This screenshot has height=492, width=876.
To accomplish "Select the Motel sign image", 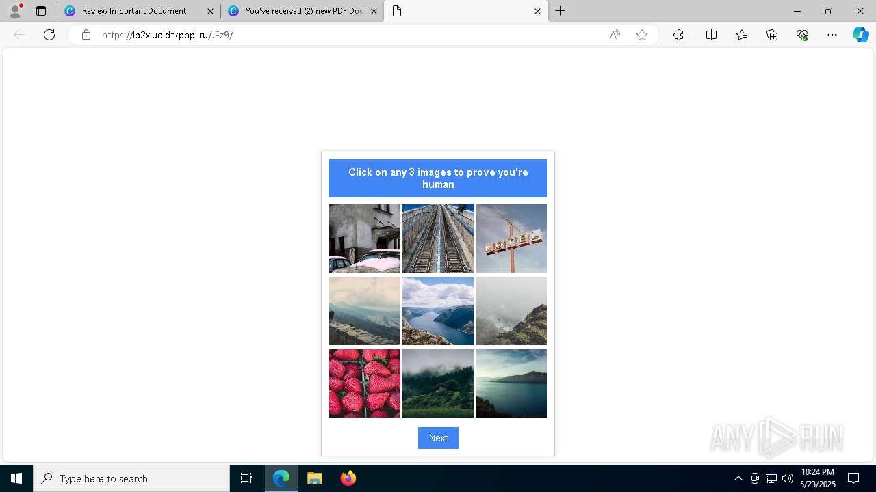I will tap(511, 238).
